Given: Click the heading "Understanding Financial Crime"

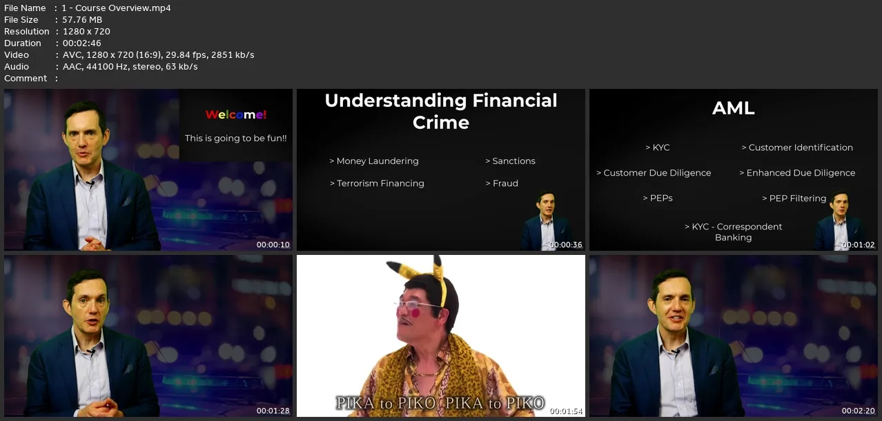Looking at the screenshot, I should (x=441, y=111).
